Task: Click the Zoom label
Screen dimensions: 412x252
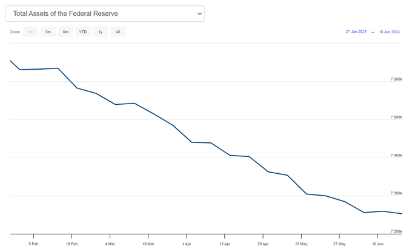Action: (x=15, y=31)
